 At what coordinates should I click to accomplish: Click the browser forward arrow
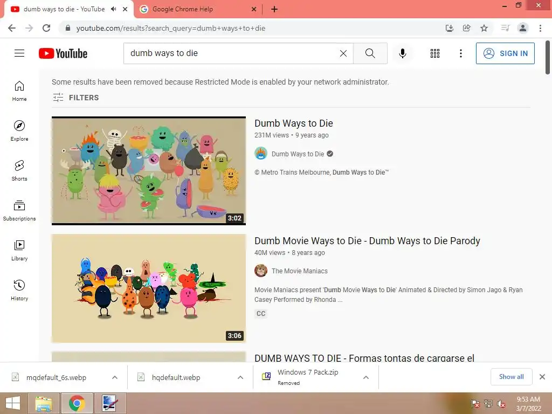[29, 28]
